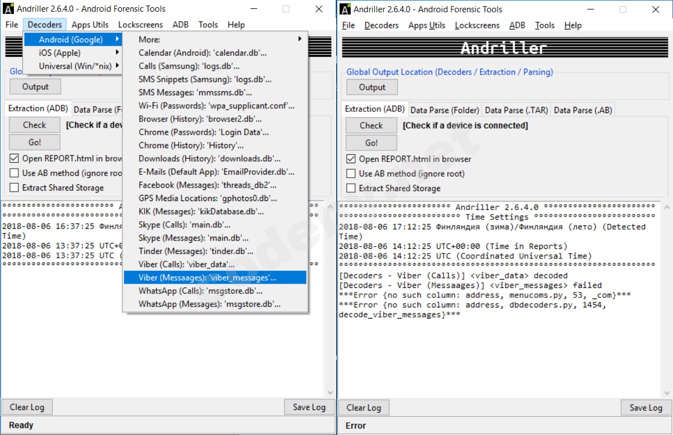Click Output button in left window
This screenshot has height=435, width=673.
36,87
